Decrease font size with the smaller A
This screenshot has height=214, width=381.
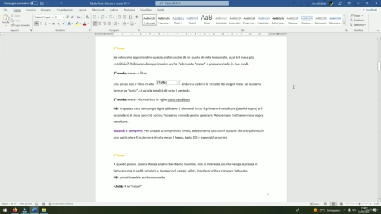[73, 17]
